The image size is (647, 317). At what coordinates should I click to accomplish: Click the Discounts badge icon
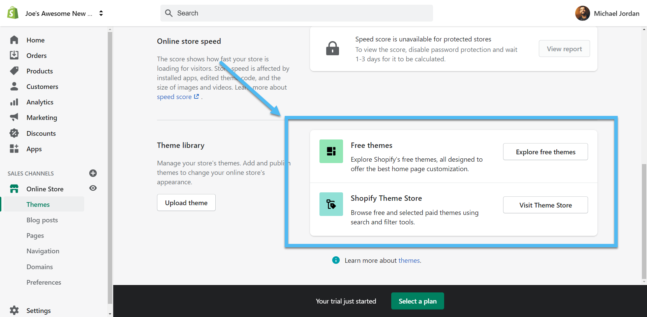(x=14, y=133)
